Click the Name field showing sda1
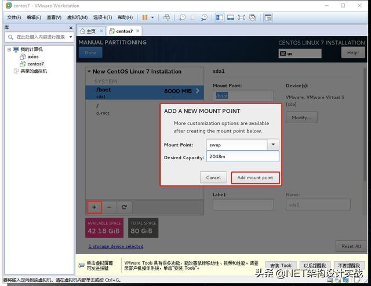 pyautogui.click(x=318, y=204)
